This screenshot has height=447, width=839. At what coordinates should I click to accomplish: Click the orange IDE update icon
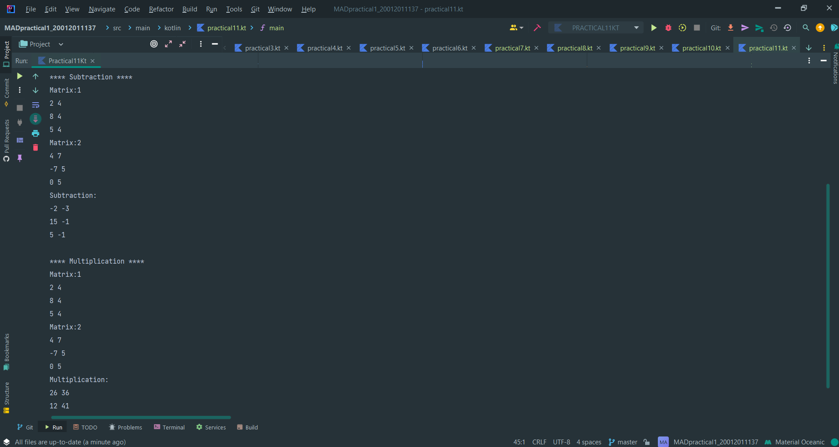(820, 28)
